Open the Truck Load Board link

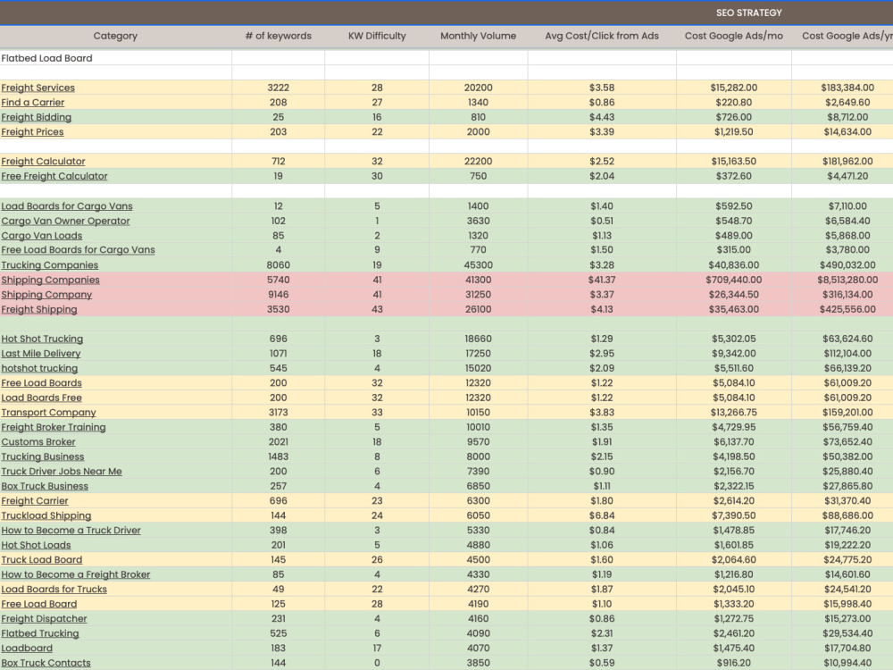pyautogui.click(x=42, y=561)
